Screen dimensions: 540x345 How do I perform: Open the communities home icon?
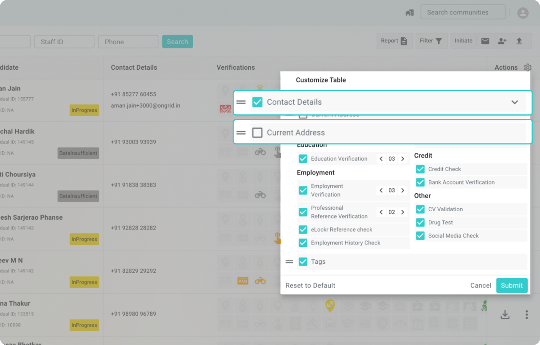coord(410,13)
